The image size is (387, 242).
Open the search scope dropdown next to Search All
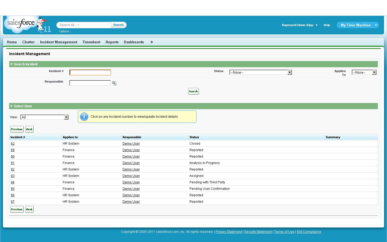click(79, 25)
